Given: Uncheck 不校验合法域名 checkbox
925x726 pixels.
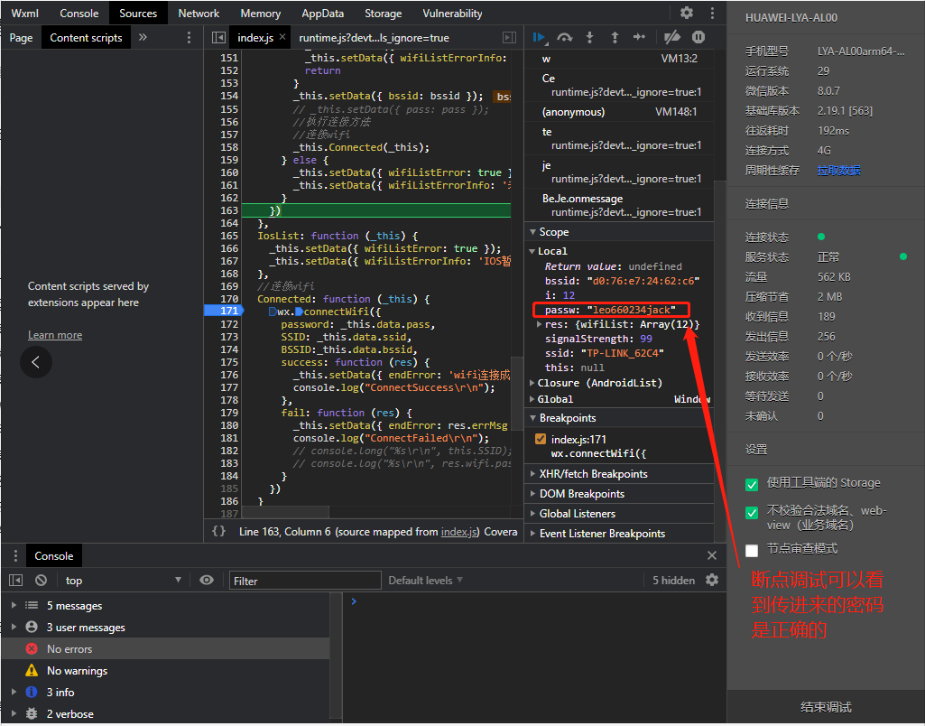Looking at the screenshot, I should click(x=752, y=512).
